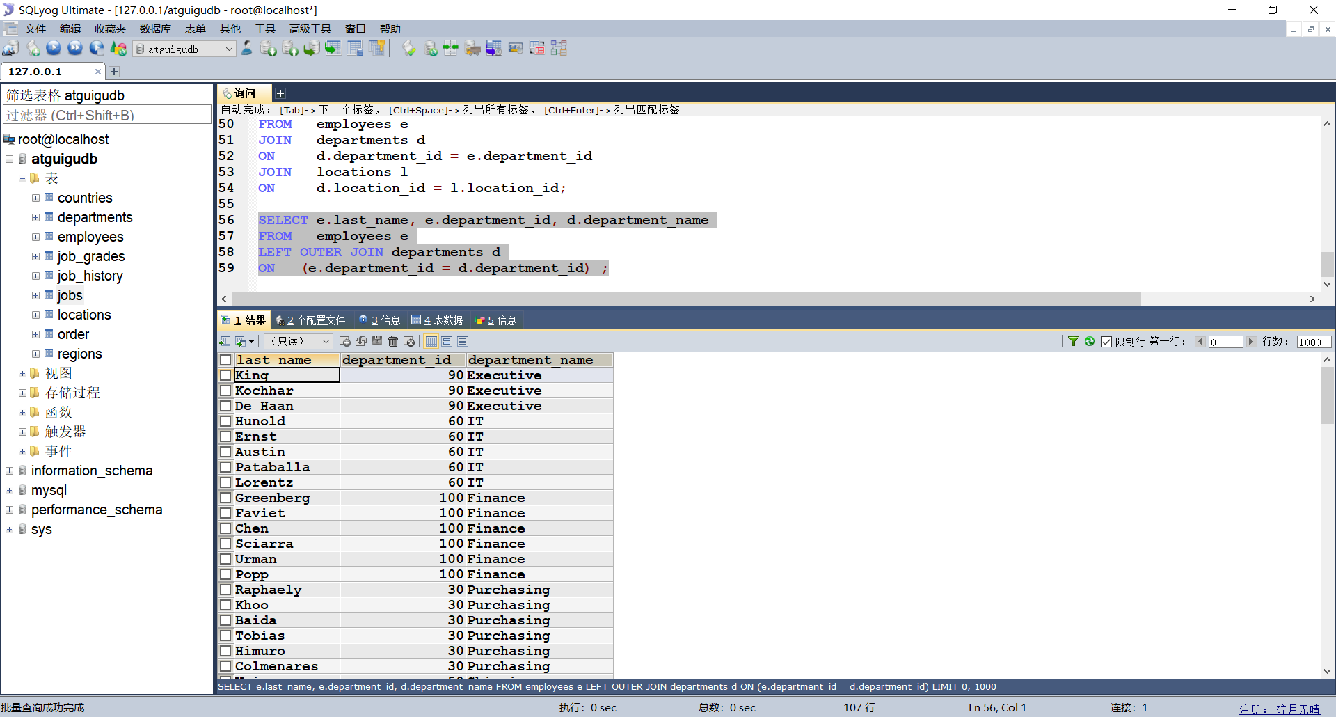Add new connection tab with plus button
The image size is (1336, 717).
114,72
